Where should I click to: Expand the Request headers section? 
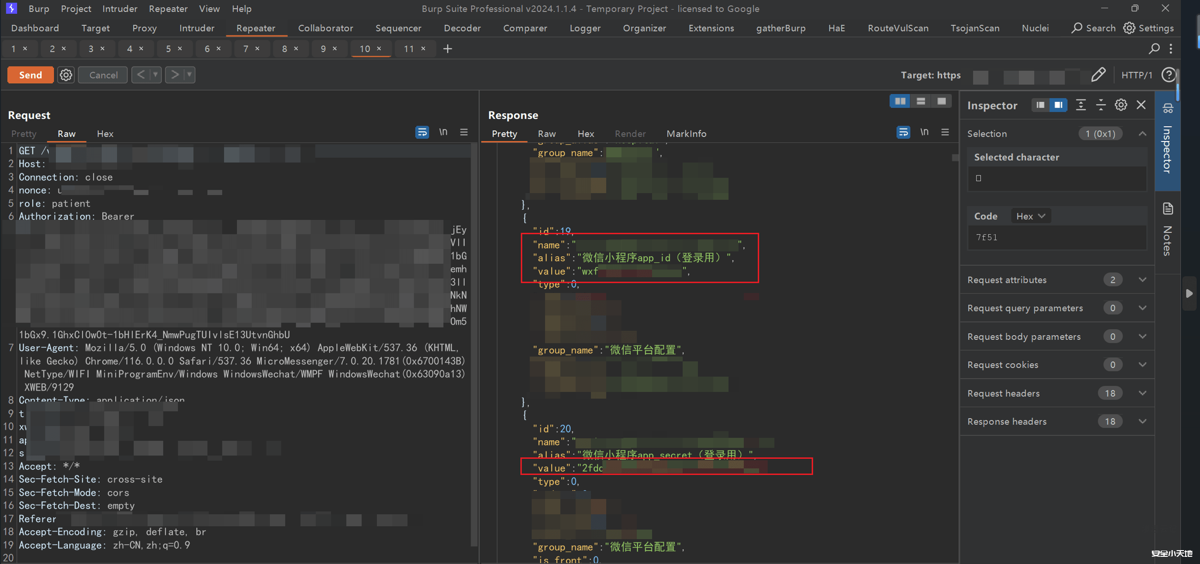[1142, 393]
